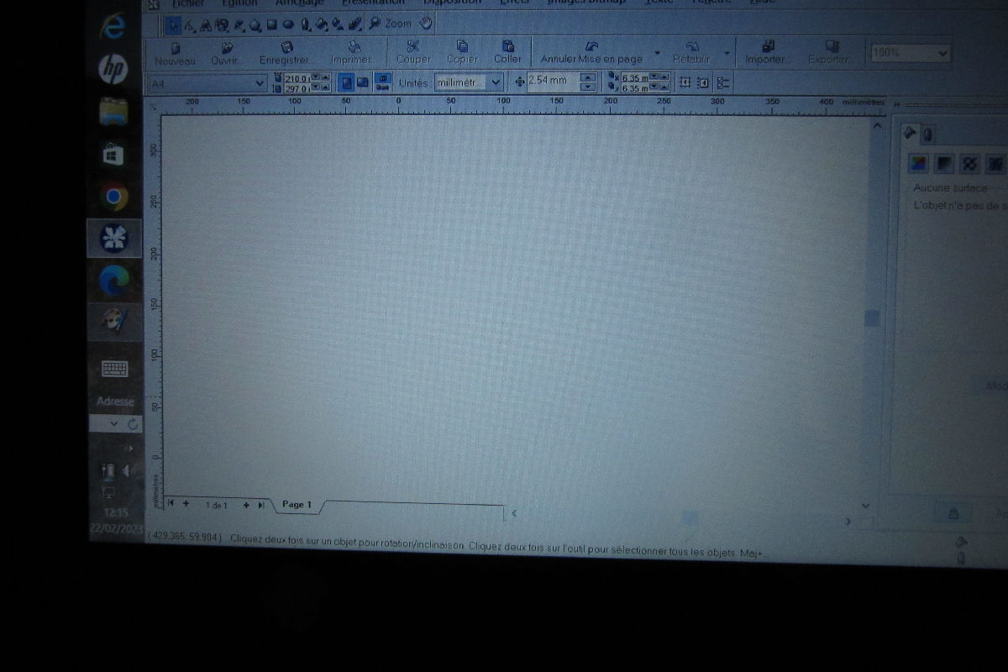The height and width of the screenshot is (672, 1008).
Task: Select the Page 1 tab
Action: (297, 505)
